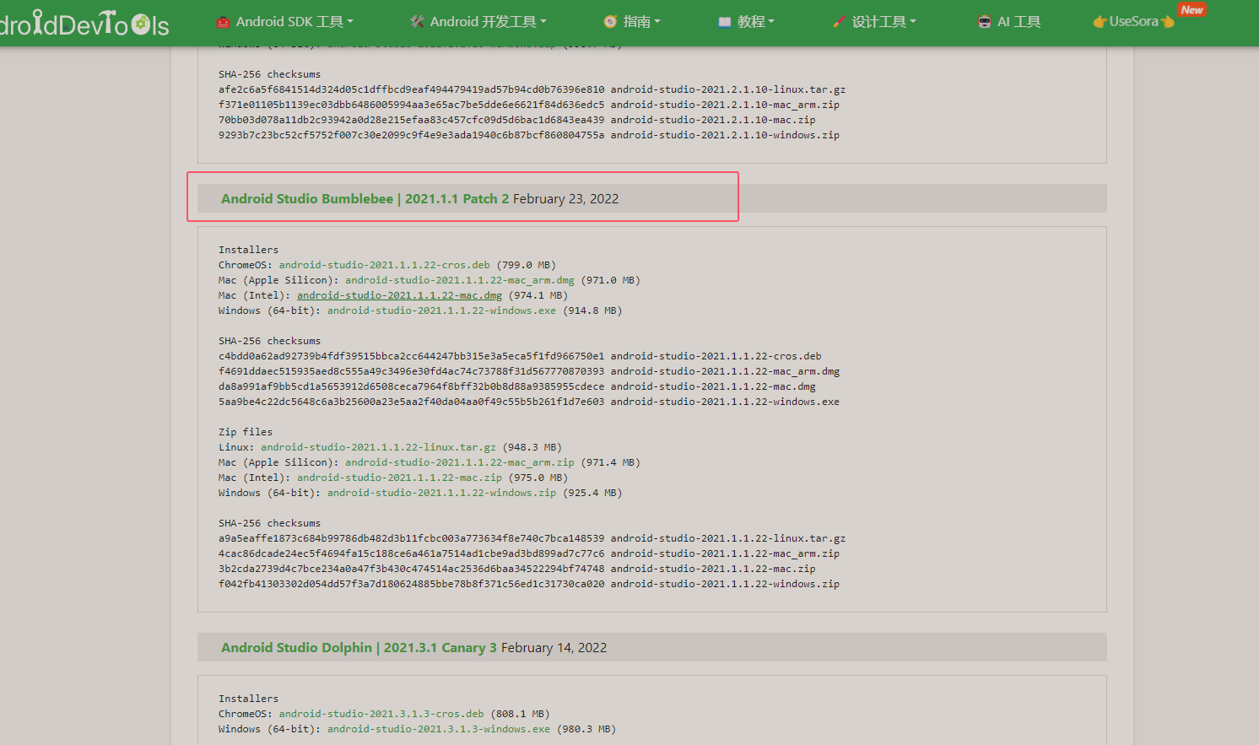Download android-studio-2021.3.1.3-windows.exe

pyautogui.click(x=439, y=729)
